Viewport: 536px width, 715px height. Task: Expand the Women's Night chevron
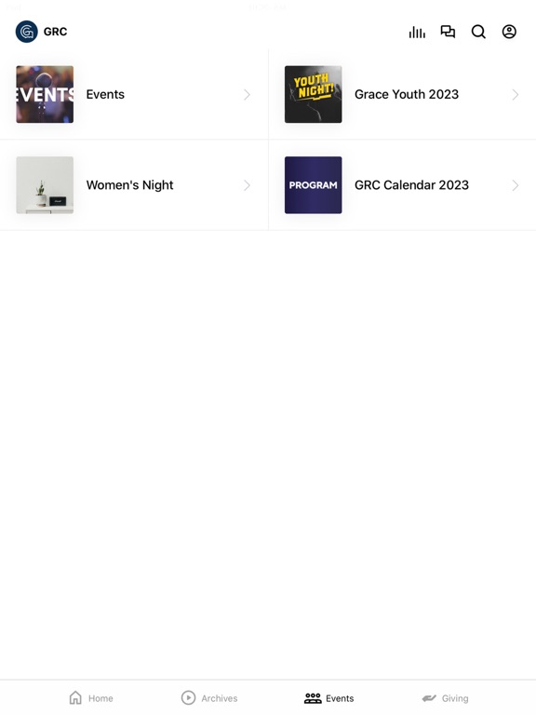pos(247,185)
